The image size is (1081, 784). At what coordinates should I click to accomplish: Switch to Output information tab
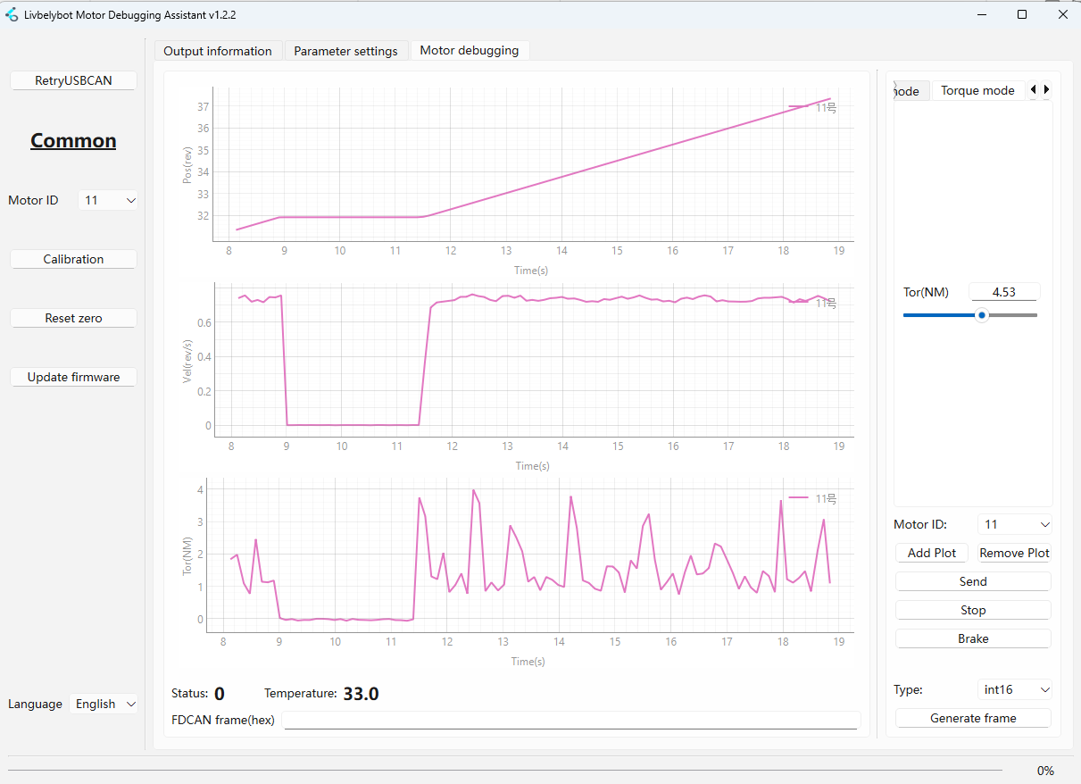pos(218,51)
